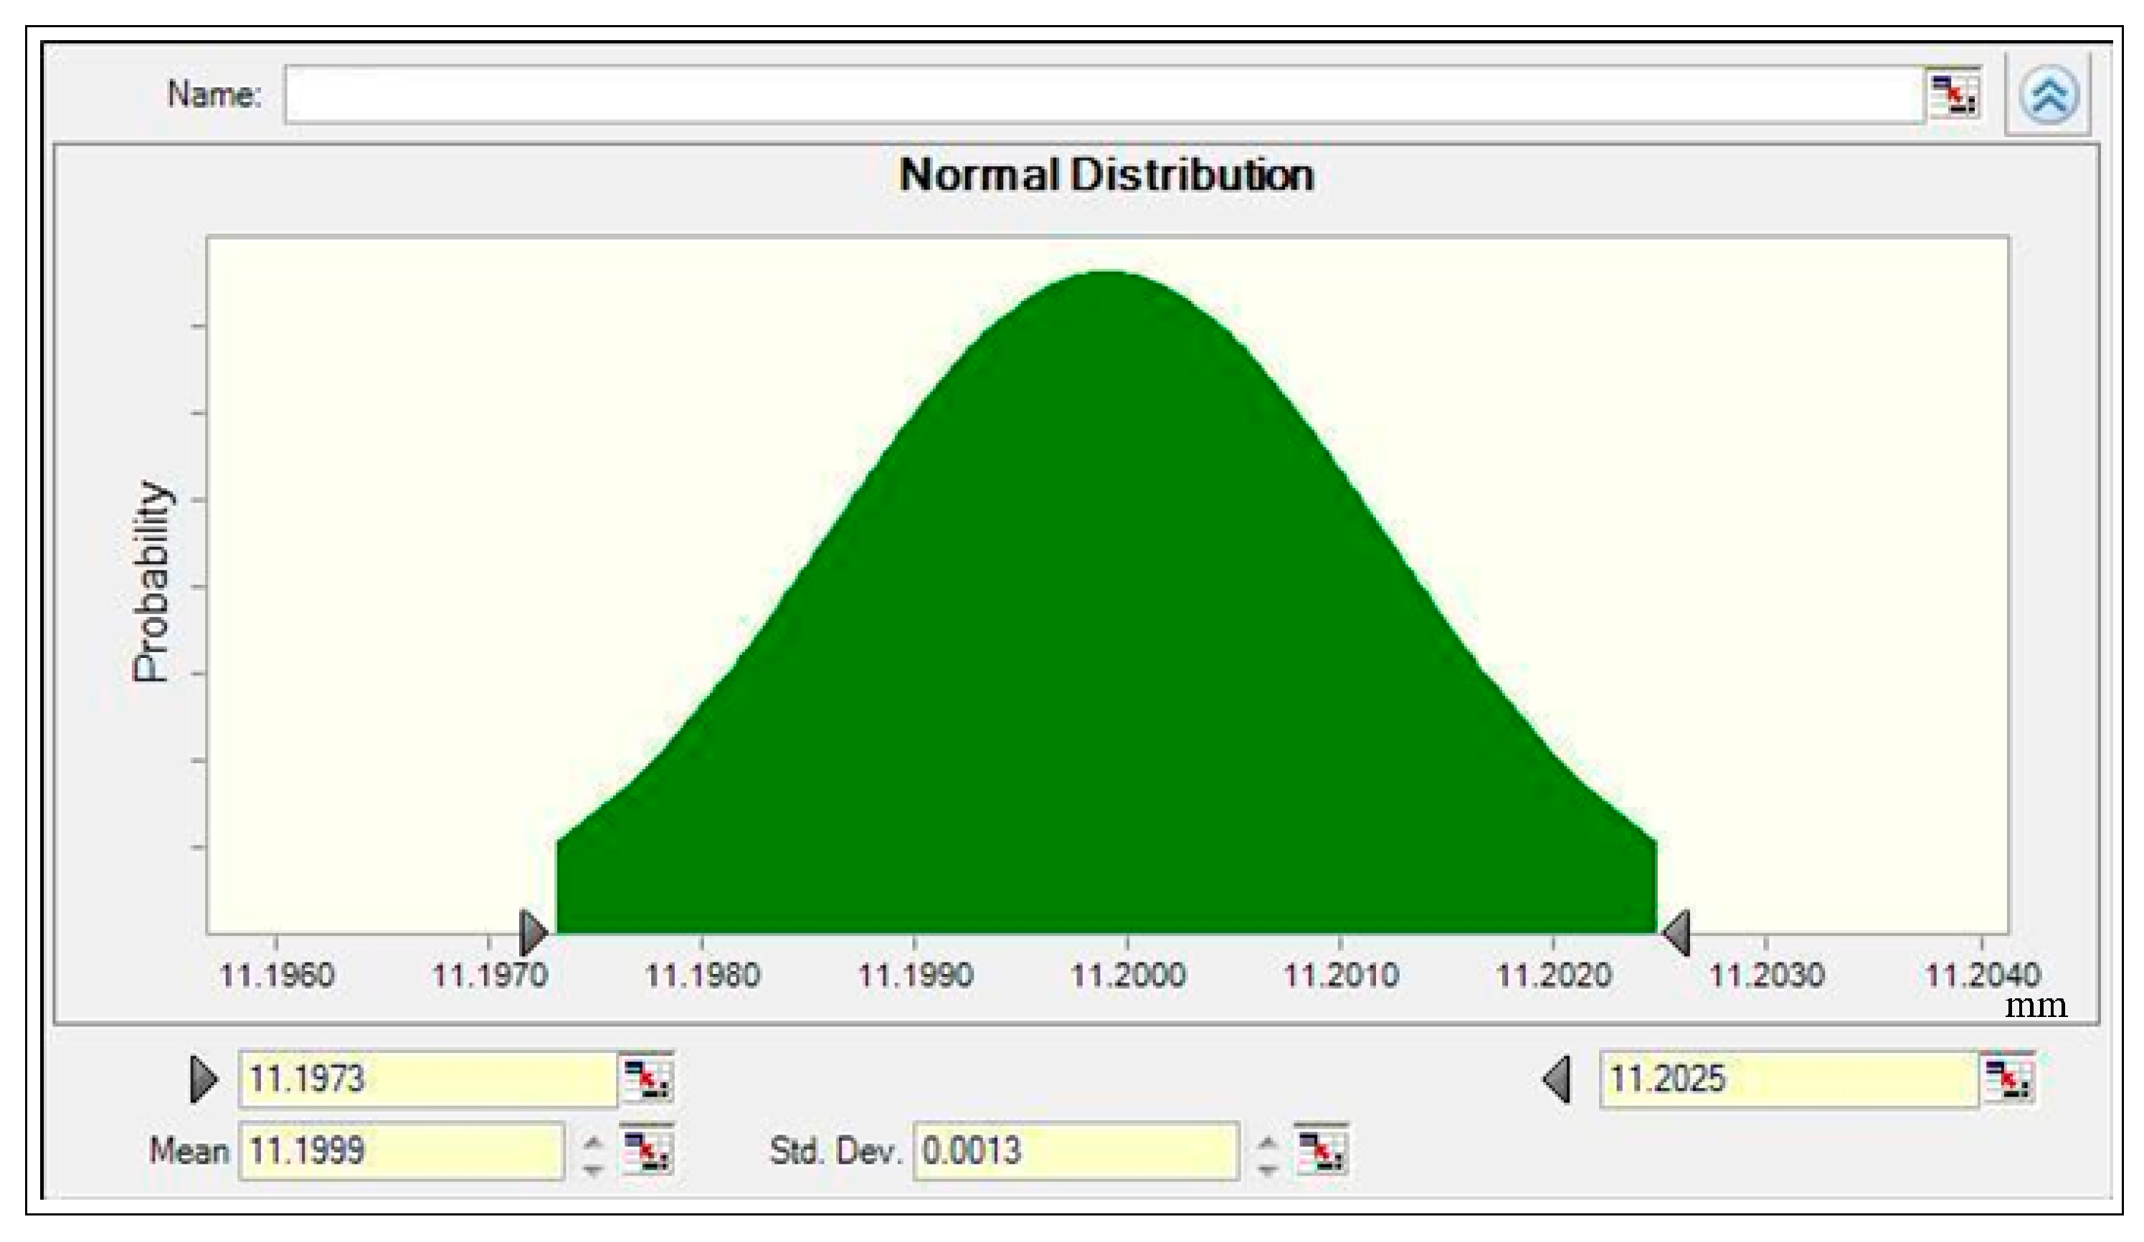The height and width of the screenshot is (1242, 2144).
Task: Click cell reference icon next to 11.1973
Action: click(648, 1079)
